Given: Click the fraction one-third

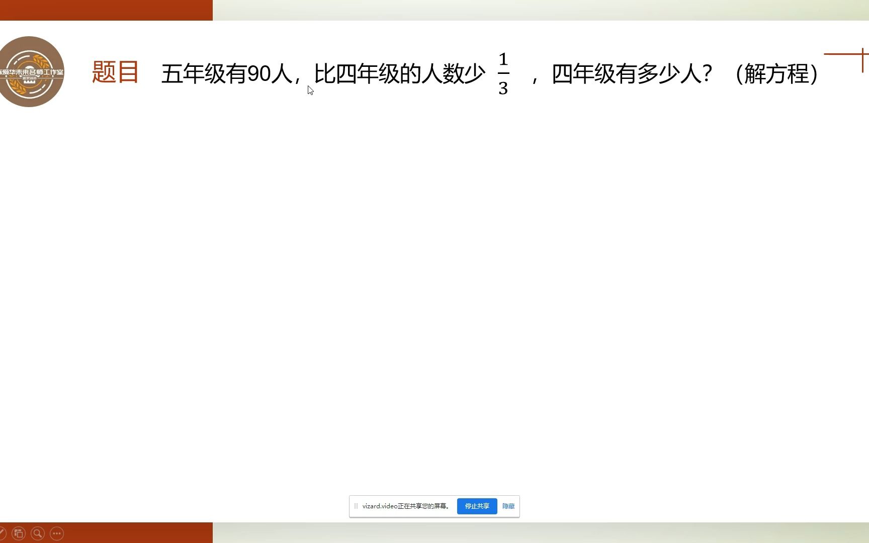Looking at the screenshot, I should (503, 73).
